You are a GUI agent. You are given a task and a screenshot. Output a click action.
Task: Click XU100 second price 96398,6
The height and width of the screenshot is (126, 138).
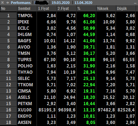[67, 110]
